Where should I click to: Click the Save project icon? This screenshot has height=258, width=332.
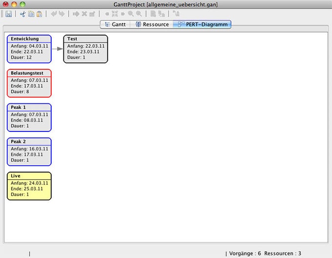pos(9,14)
